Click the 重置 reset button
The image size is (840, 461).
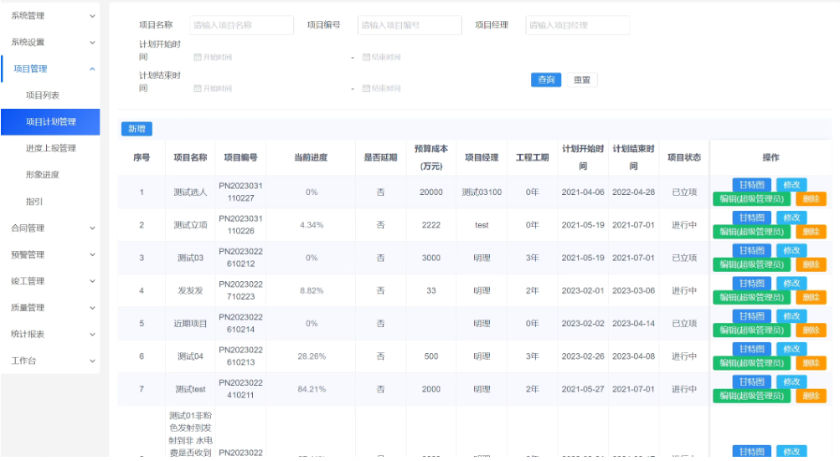click(582, 79)
